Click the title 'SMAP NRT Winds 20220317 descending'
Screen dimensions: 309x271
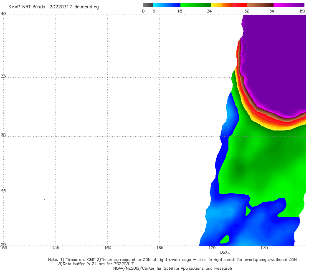coord(53,7)
